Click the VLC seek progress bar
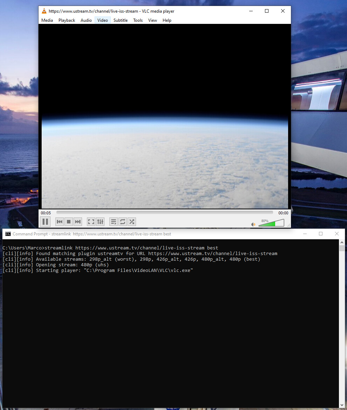Screen dimensions: 347x410 click(165, 213)
